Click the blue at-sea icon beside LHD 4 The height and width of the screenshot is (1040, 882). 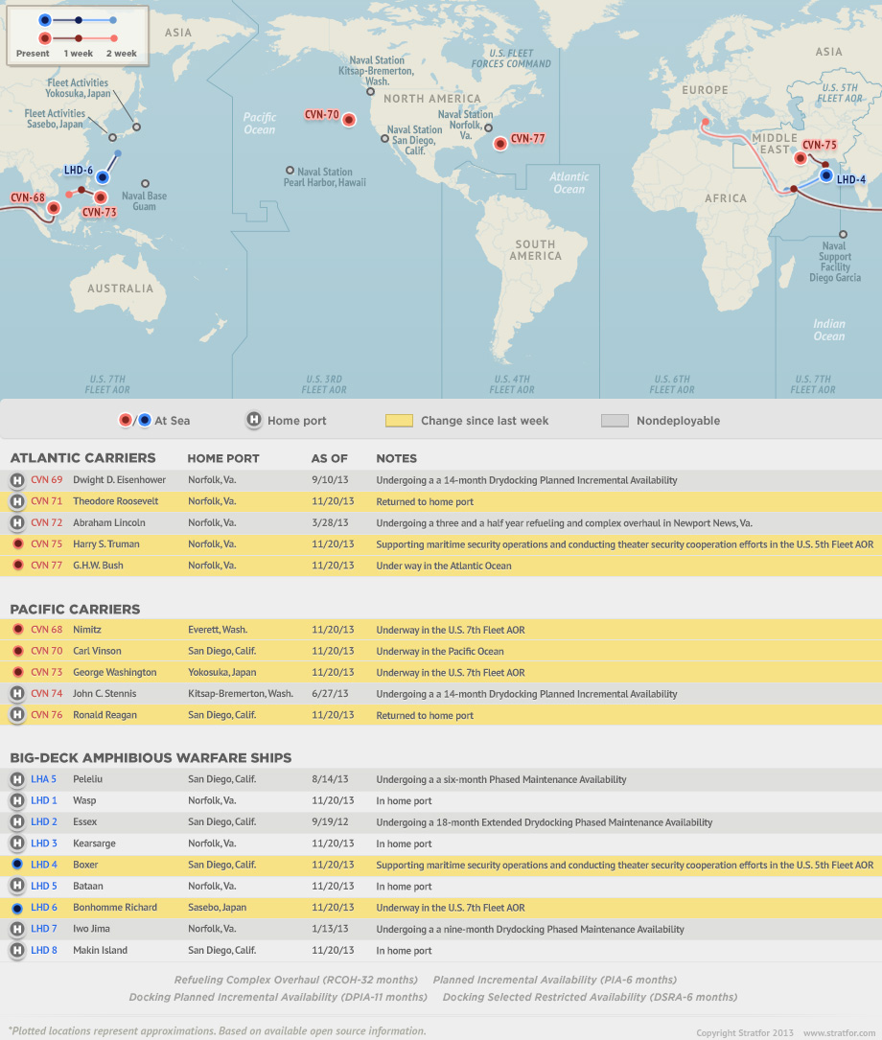click(17, 865)
